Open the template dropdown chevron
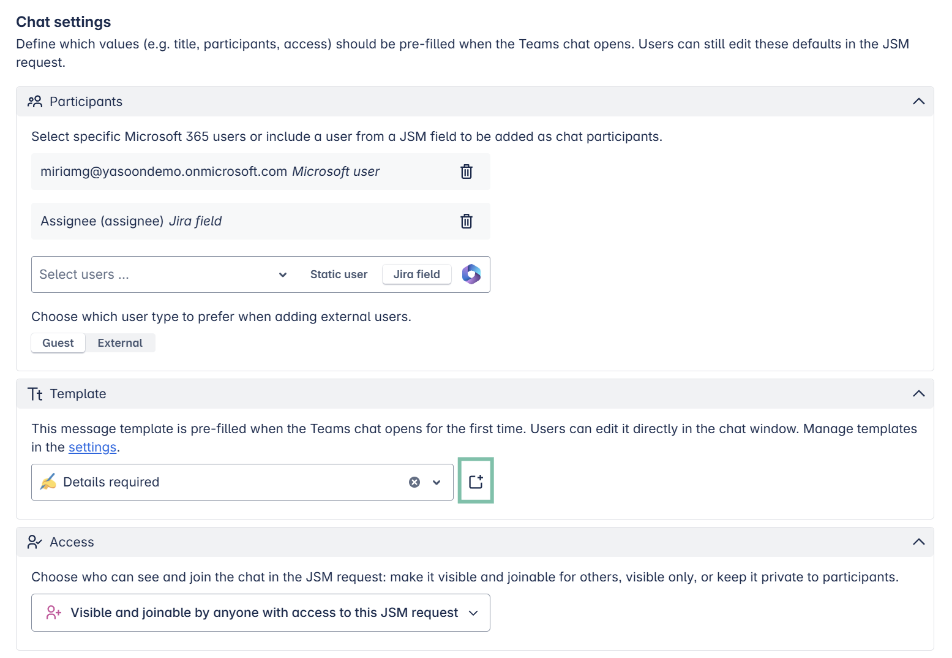Viewport: 952px width, 658px height. [x=437, y=482]
